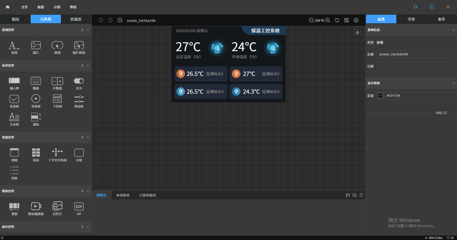457x240 pixels.
Task: Select the 十字交叉布局 widget
Action: click(57, 155)
